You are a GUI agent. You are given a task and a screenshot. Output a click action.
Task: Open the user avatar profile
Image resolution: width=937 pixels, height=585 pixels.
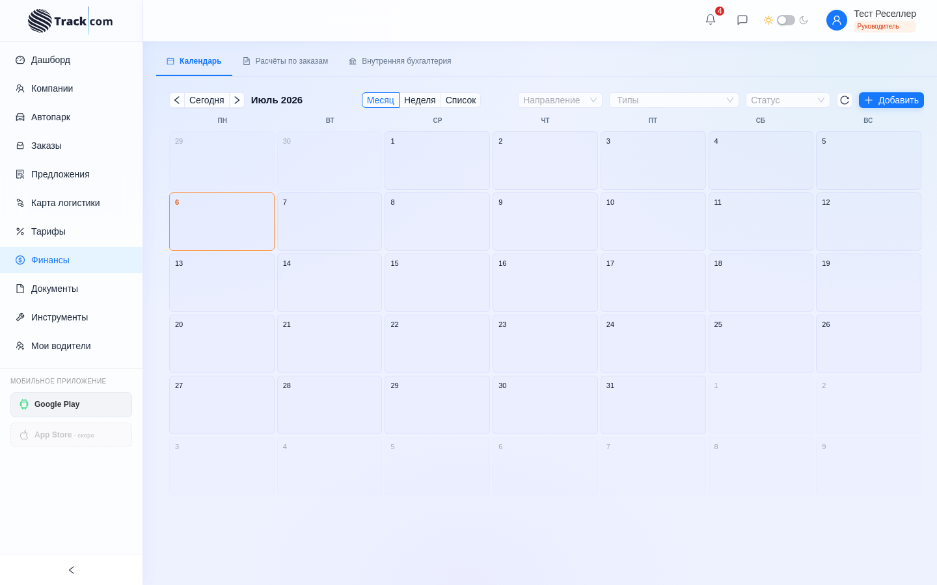coord(837,20)
